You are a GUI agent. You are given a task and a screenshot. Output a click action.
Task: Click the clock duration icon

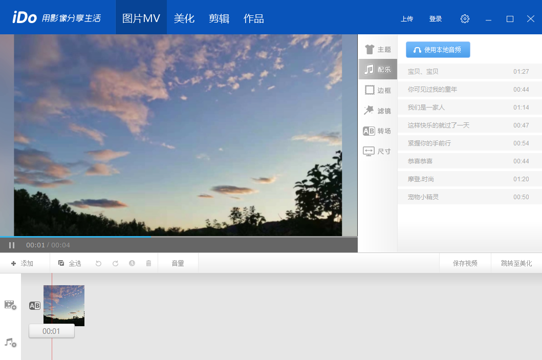click(132, 263)
